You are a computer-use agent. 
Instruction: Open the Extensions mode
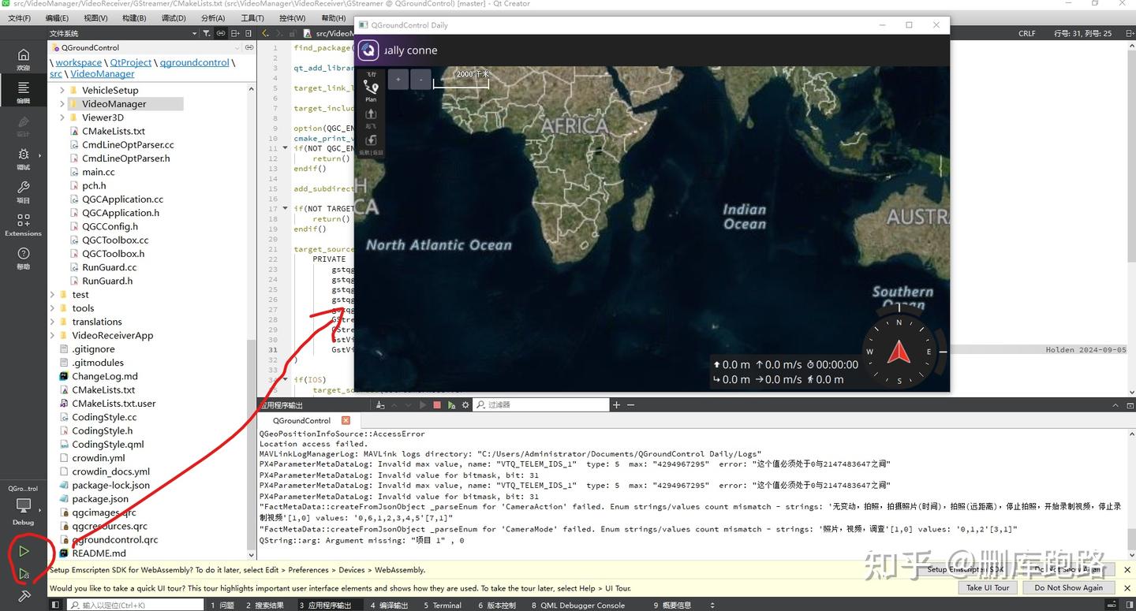(23, 225)
